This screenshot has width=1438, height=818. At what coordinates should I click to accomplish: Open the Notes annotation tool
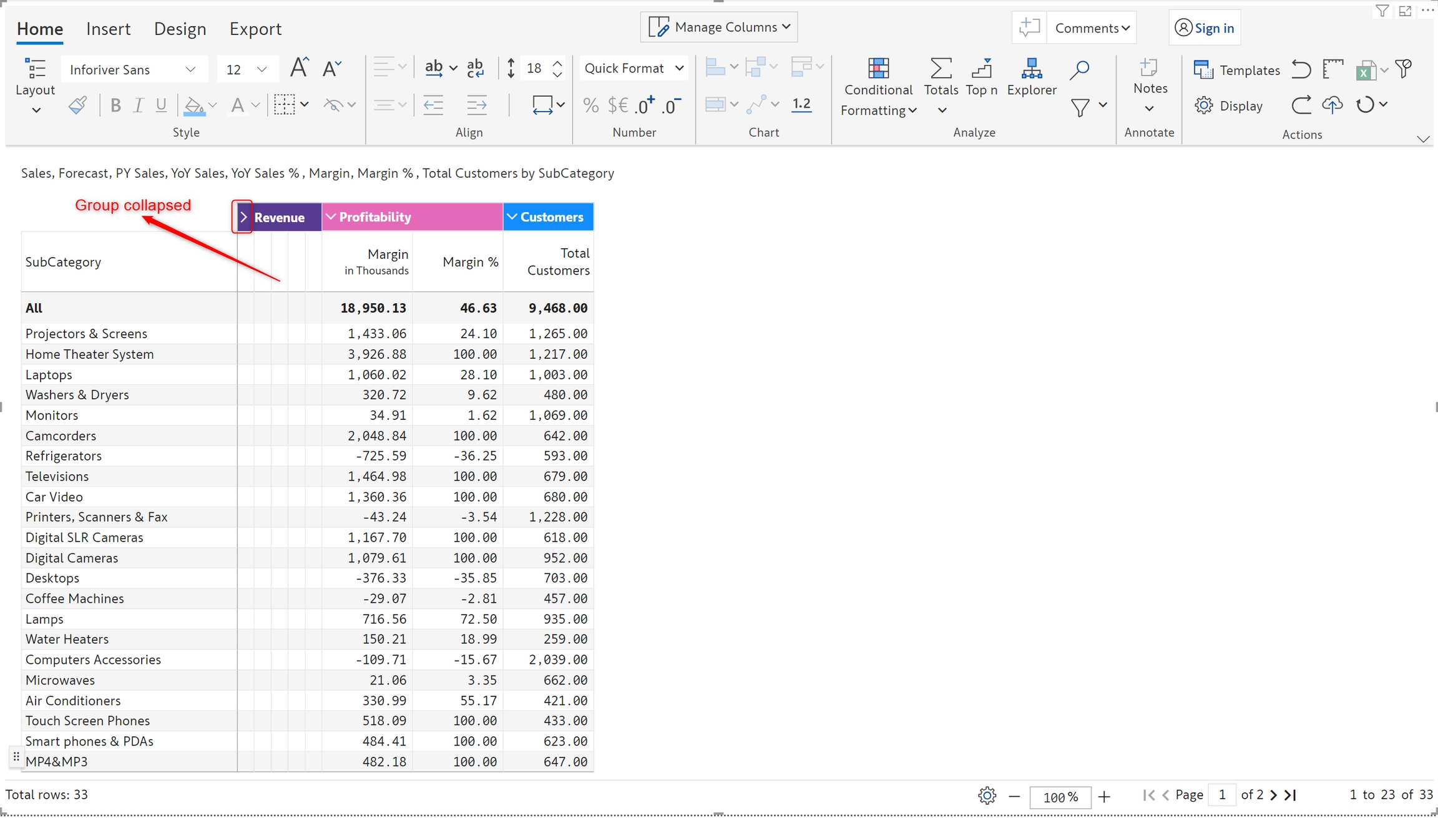point(1150,76)
